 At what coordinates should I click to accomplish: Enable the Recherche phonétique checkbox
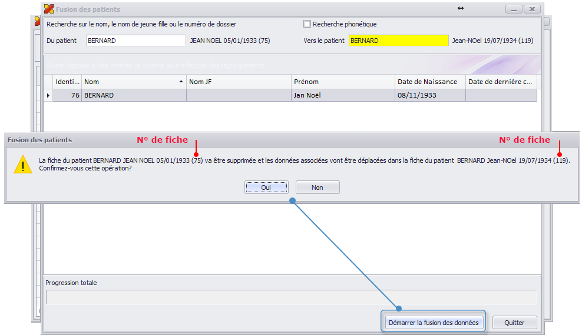307,24
